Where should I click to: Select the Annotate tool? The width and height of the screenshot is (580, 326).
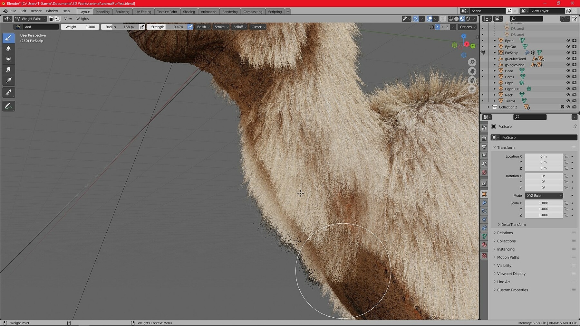click(9, 106)
